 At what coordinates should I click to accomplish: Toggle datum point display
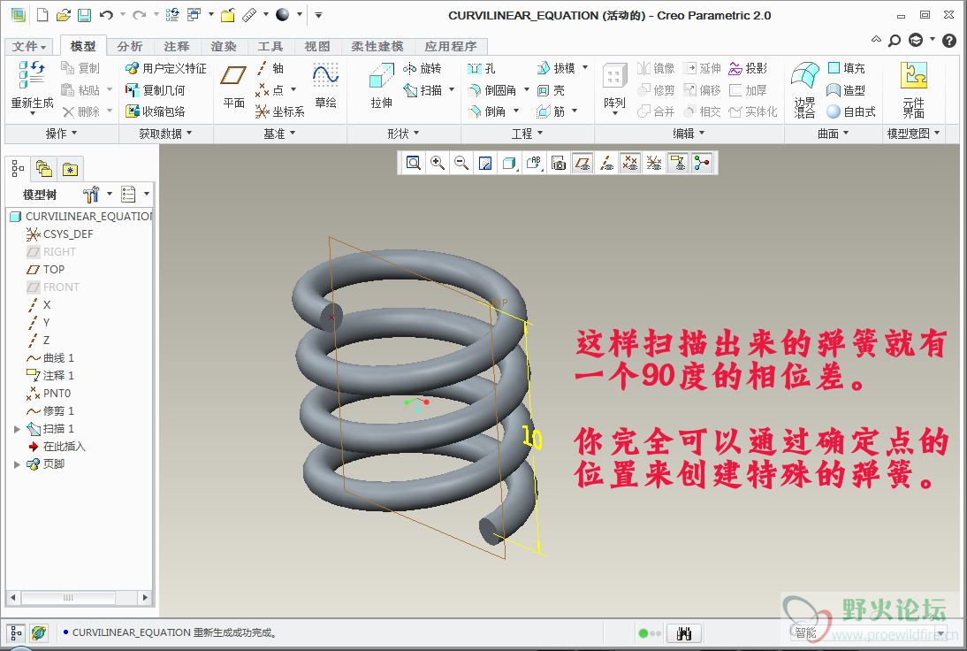pos(629,163)
